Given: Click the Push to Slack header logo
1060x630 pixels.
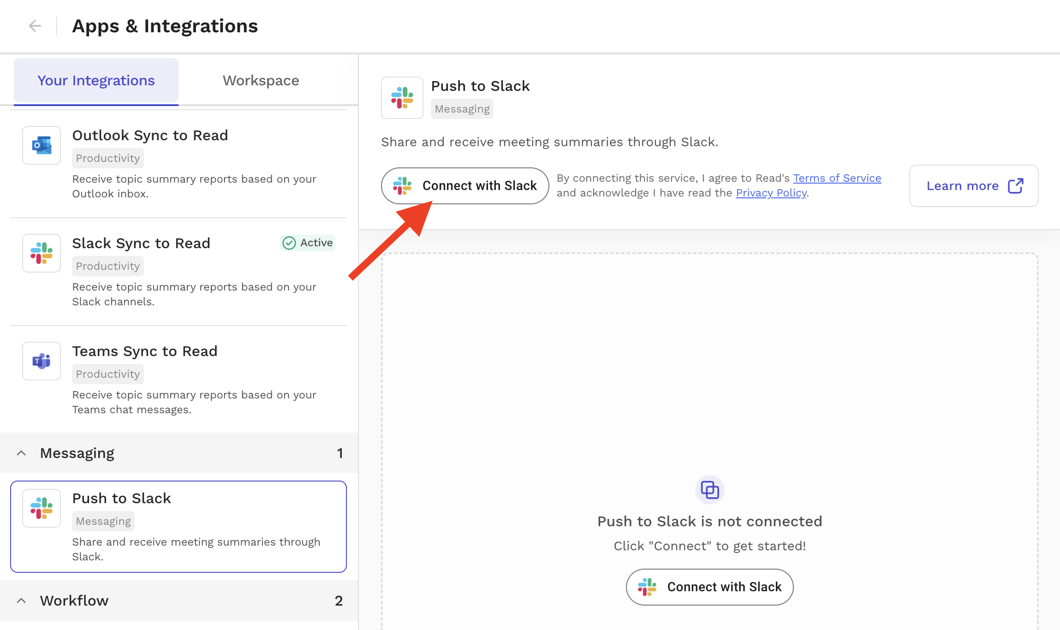Looking at the screenshot, I should 402,98.
